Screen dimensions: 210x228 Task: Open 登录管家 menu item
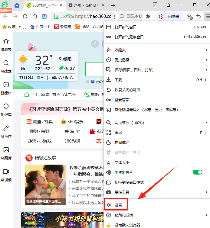157,100
